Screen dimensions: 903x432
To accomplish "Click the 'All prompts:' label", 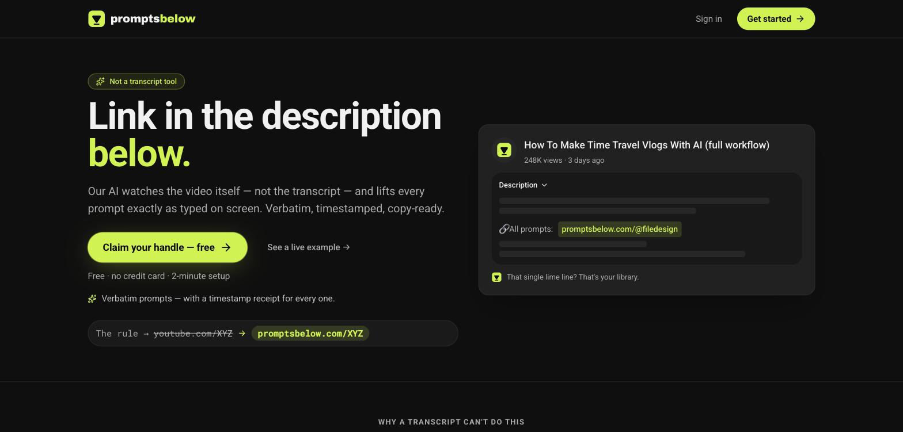I will 531,229.
